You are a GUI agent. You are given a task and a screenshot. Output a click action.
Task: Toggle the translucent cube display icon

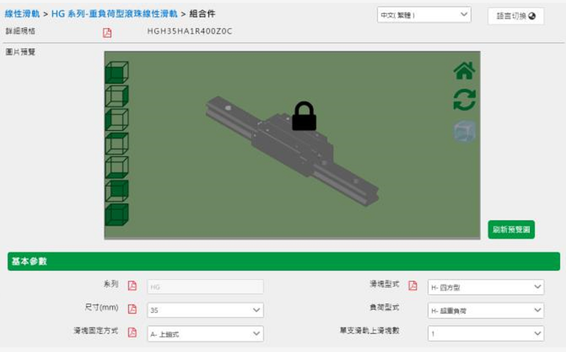click(464, 131)
